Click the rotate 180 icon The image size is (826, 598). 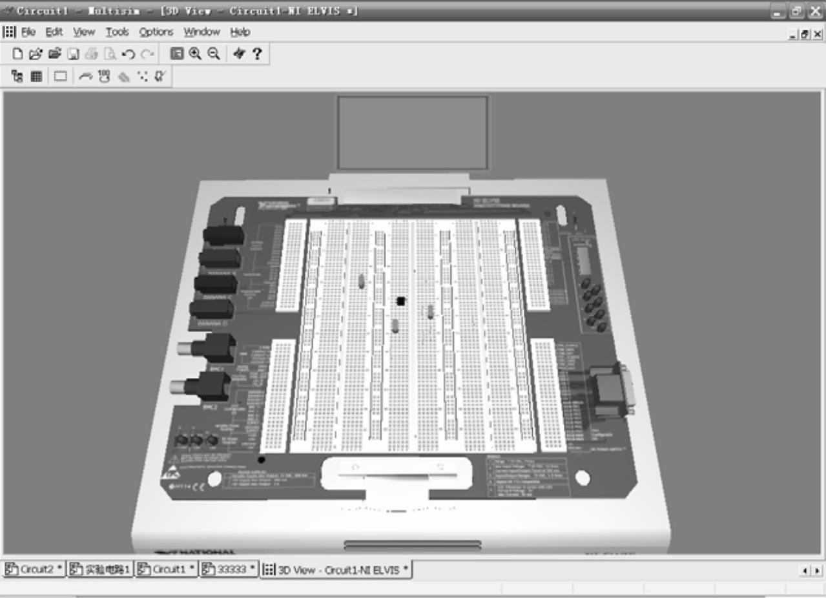[104, 76]
